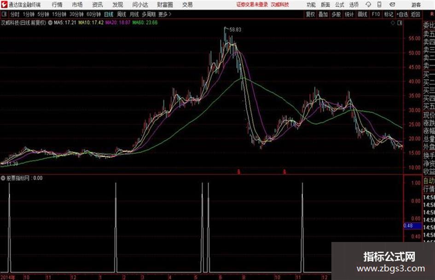Click the first red marker below the price chart
Image resolution: width=435 pixels, height=280 pixels.
238,172
